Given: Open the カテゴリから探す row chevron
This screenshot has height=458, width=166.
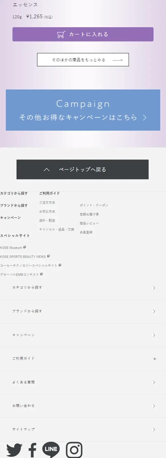Looking at the screenshot, I should pos(154,288).
